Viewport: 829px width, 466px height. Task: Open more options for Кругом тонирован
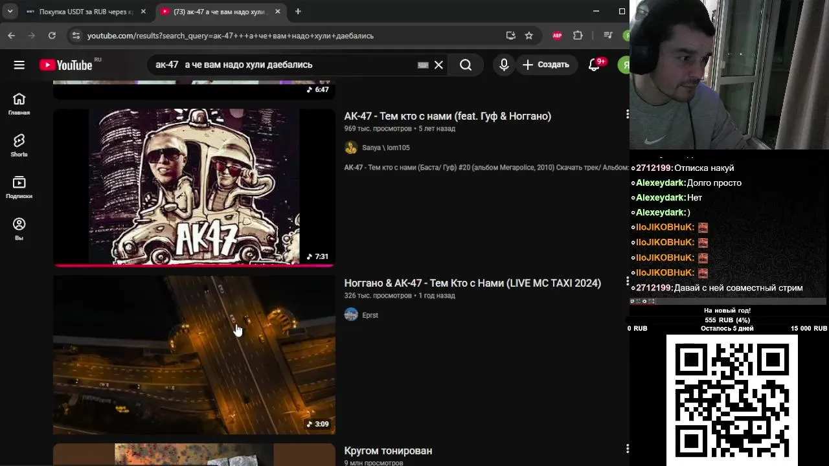626,449
